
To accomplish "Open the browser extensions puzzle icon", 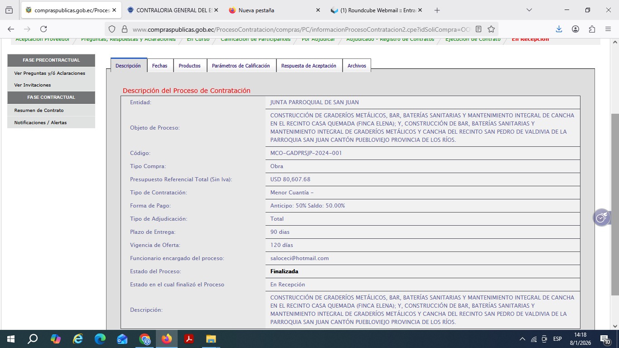I will [x=592, y=29].
